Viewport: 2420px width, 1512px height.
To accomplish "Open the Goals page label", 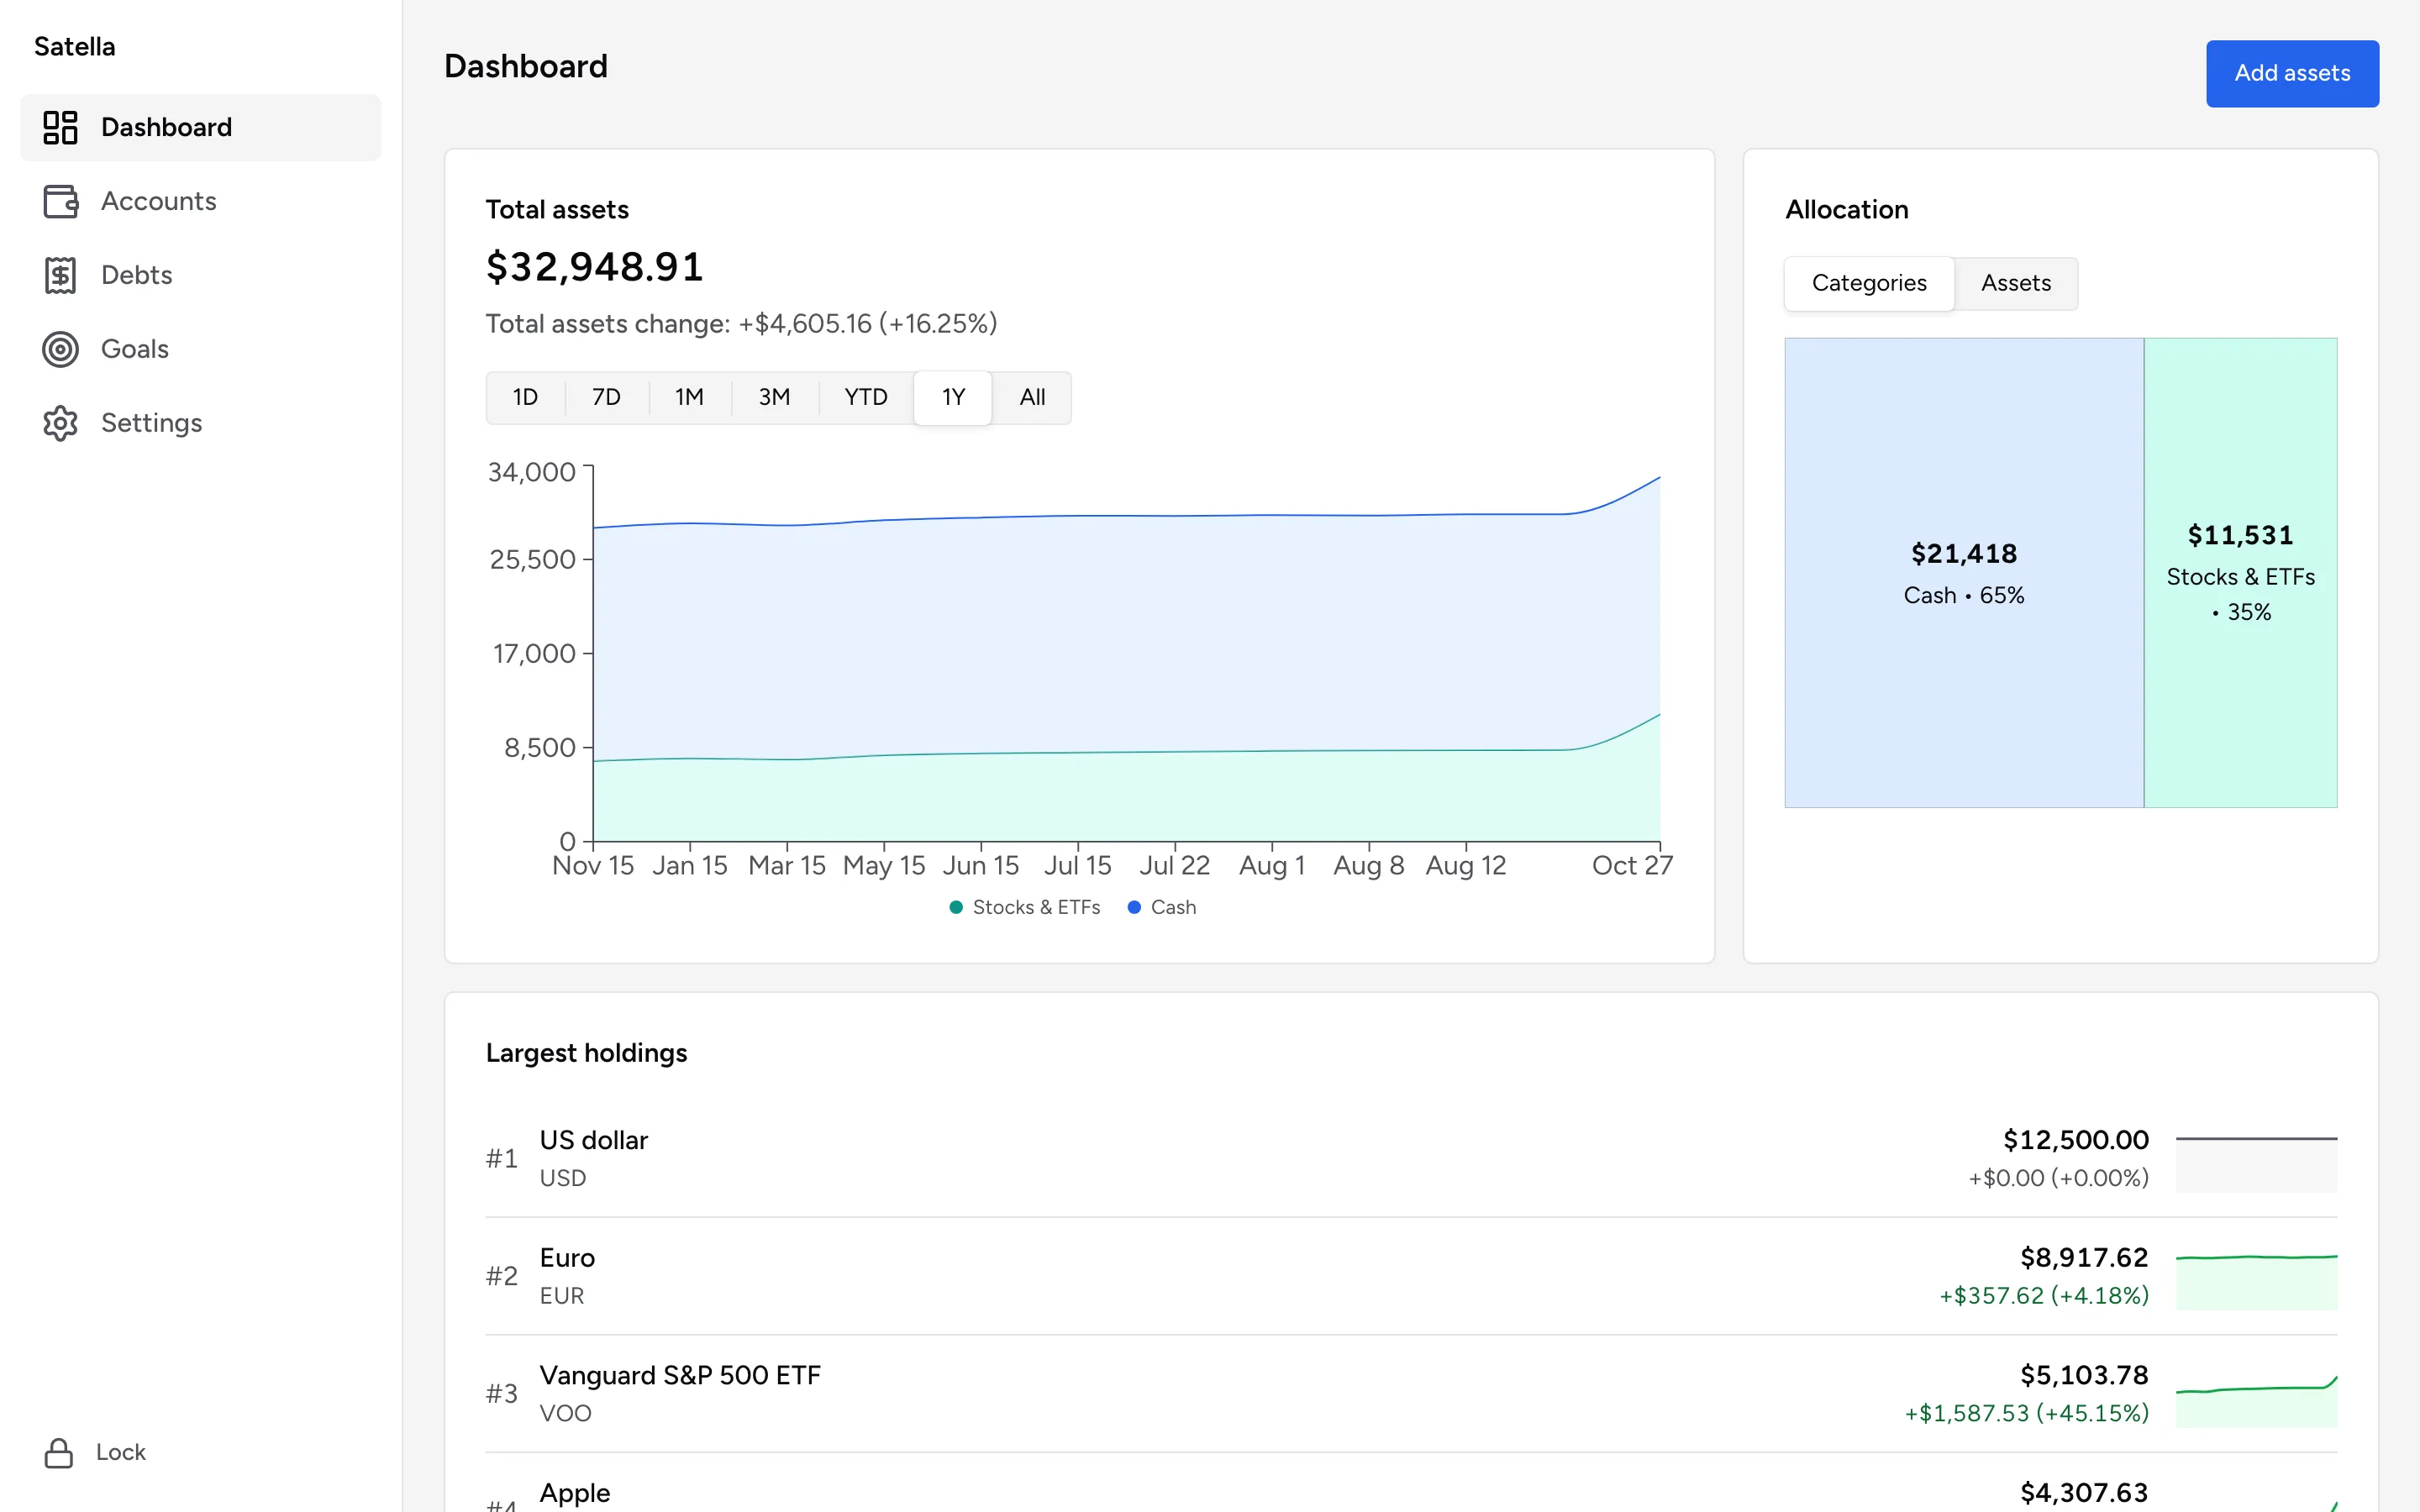I will [135, 349].
